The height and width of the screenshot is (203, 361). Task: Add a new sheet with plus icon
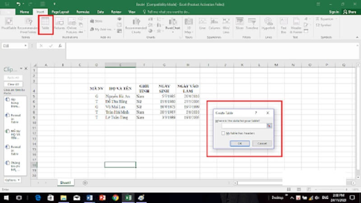pos(85,183)
